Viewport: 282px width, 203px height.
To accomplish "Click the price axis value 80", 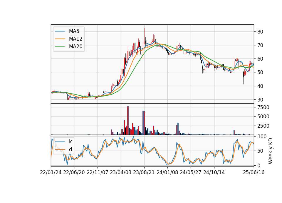I will click(x=260, y=32).
